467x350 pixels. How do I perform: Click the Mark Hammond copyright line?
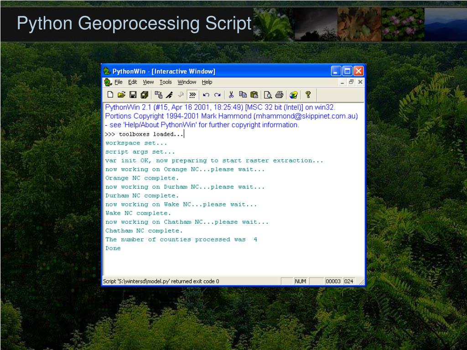[x=231, y=116]
